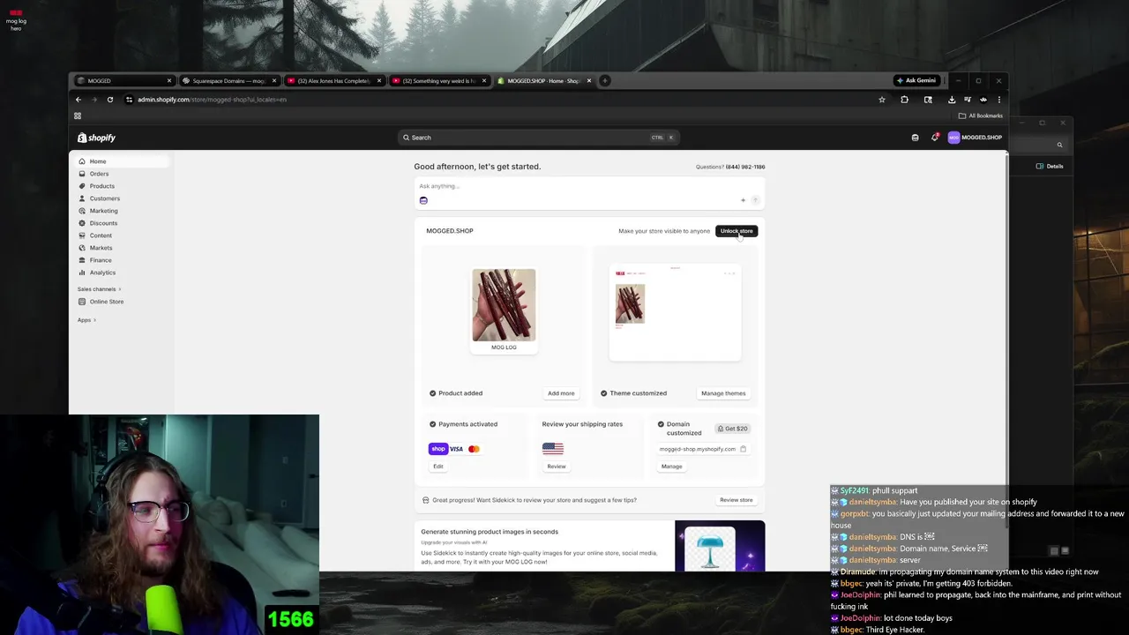
Task: Click the Ask Gemini button
Action: point(916,80)
